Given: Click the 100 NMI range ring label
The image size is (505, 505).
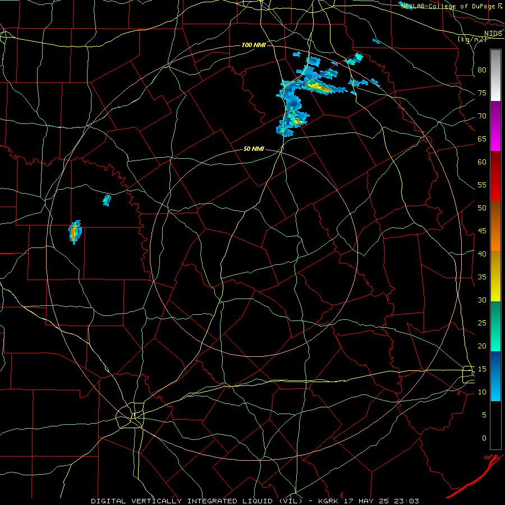Looking at the screenshot, I should [x=254, y=45].
